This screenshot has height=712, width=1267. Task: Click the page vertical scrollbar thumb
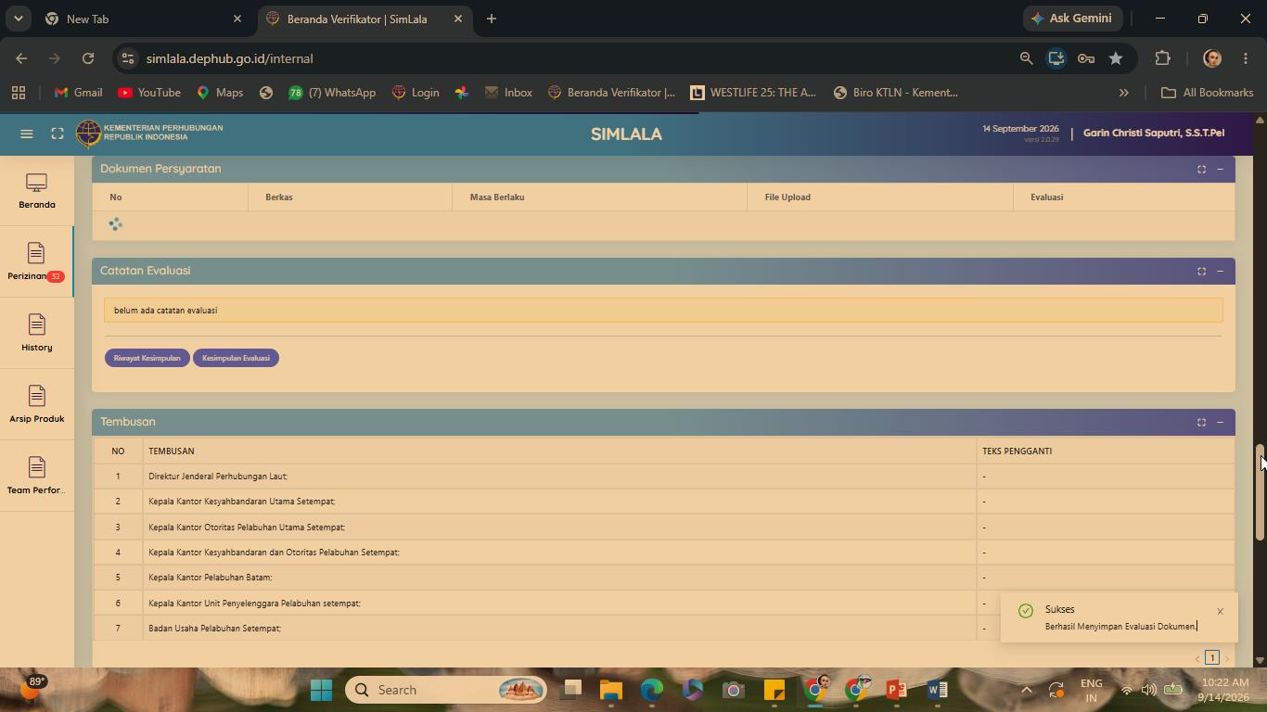click(1260, 492)
